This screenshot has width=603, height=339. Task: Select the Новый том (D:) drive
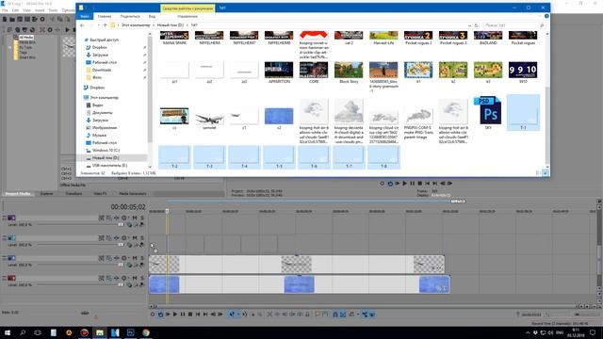tap(106, 158)
